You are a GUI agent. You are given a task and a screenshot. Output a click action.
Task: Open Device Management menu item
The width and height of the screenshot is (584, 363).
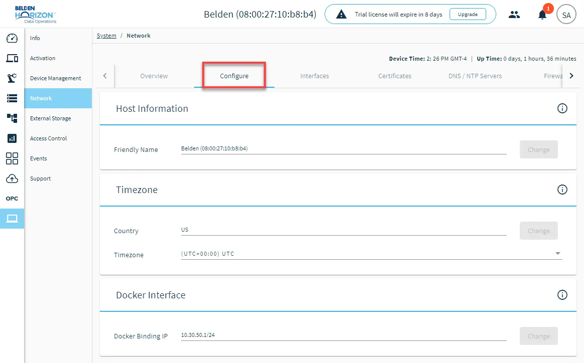58,78
